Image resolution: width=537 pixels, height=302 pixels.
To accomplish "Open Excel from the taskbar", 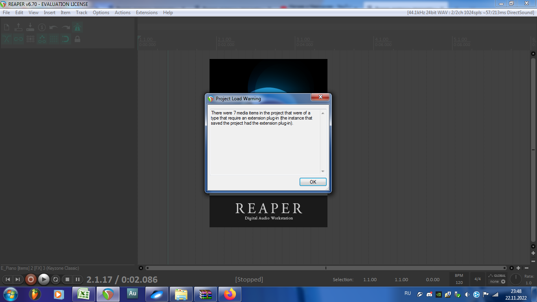I will [x=84, y=294].
